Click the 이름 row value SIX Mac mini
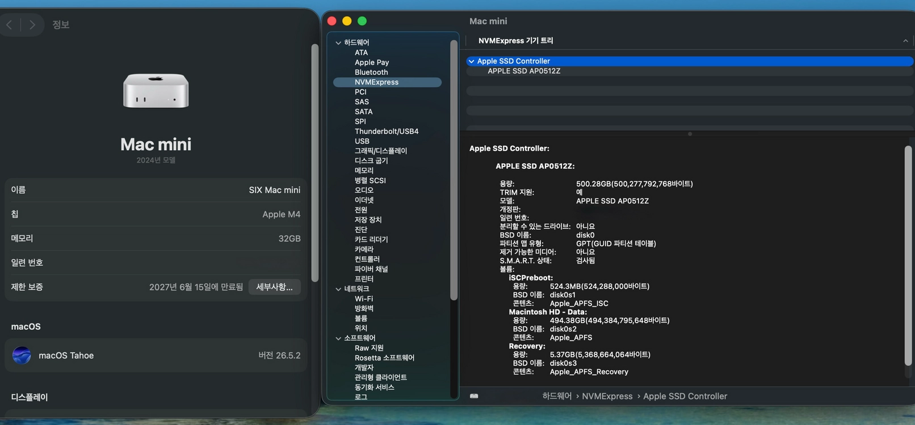Viewport: 915px width, 425px height. [275, 190]
